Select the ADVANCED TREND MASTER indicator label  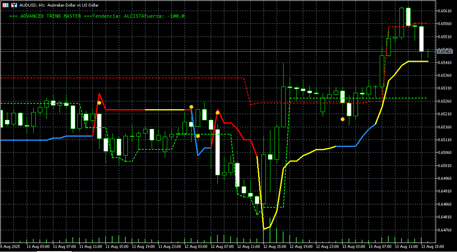click(x=51, y=16)
